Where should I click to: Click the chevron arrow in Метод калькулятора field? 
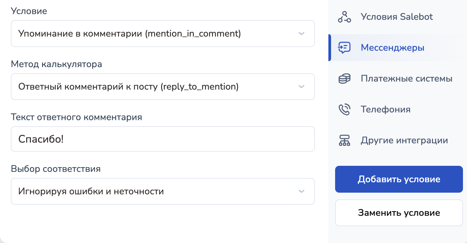pyautogui.click(x=301, y=87)
